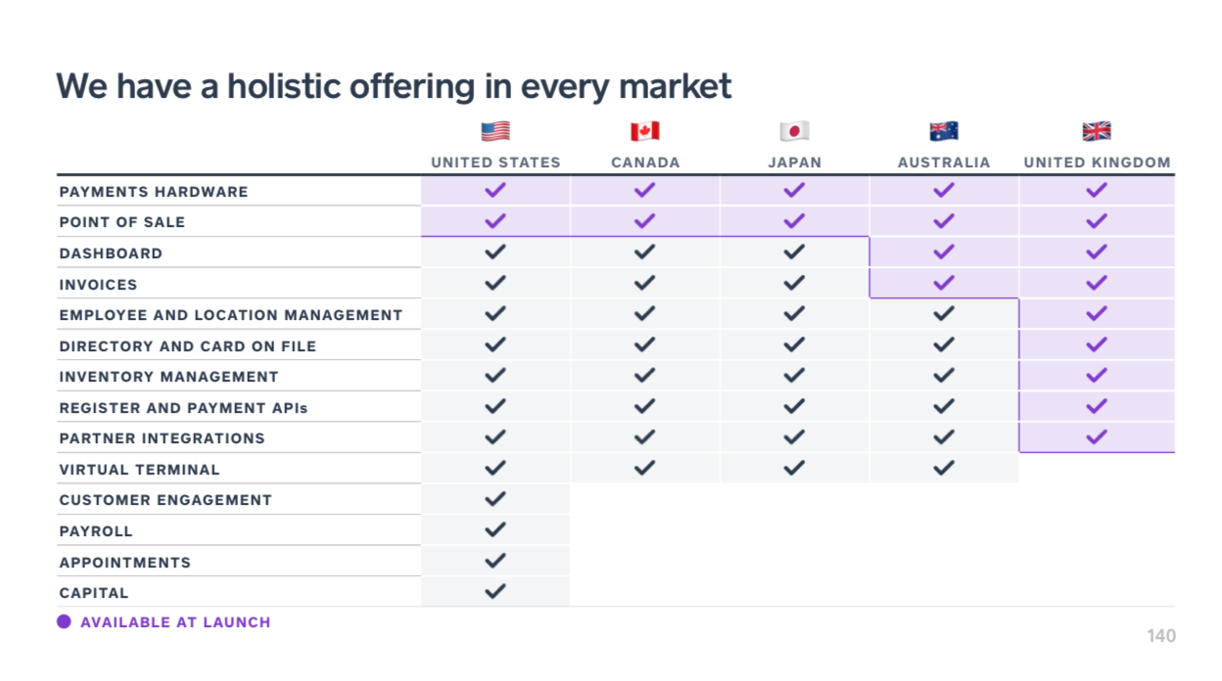Click Payments Hardware checkmark for United States

tap(495, 191)
